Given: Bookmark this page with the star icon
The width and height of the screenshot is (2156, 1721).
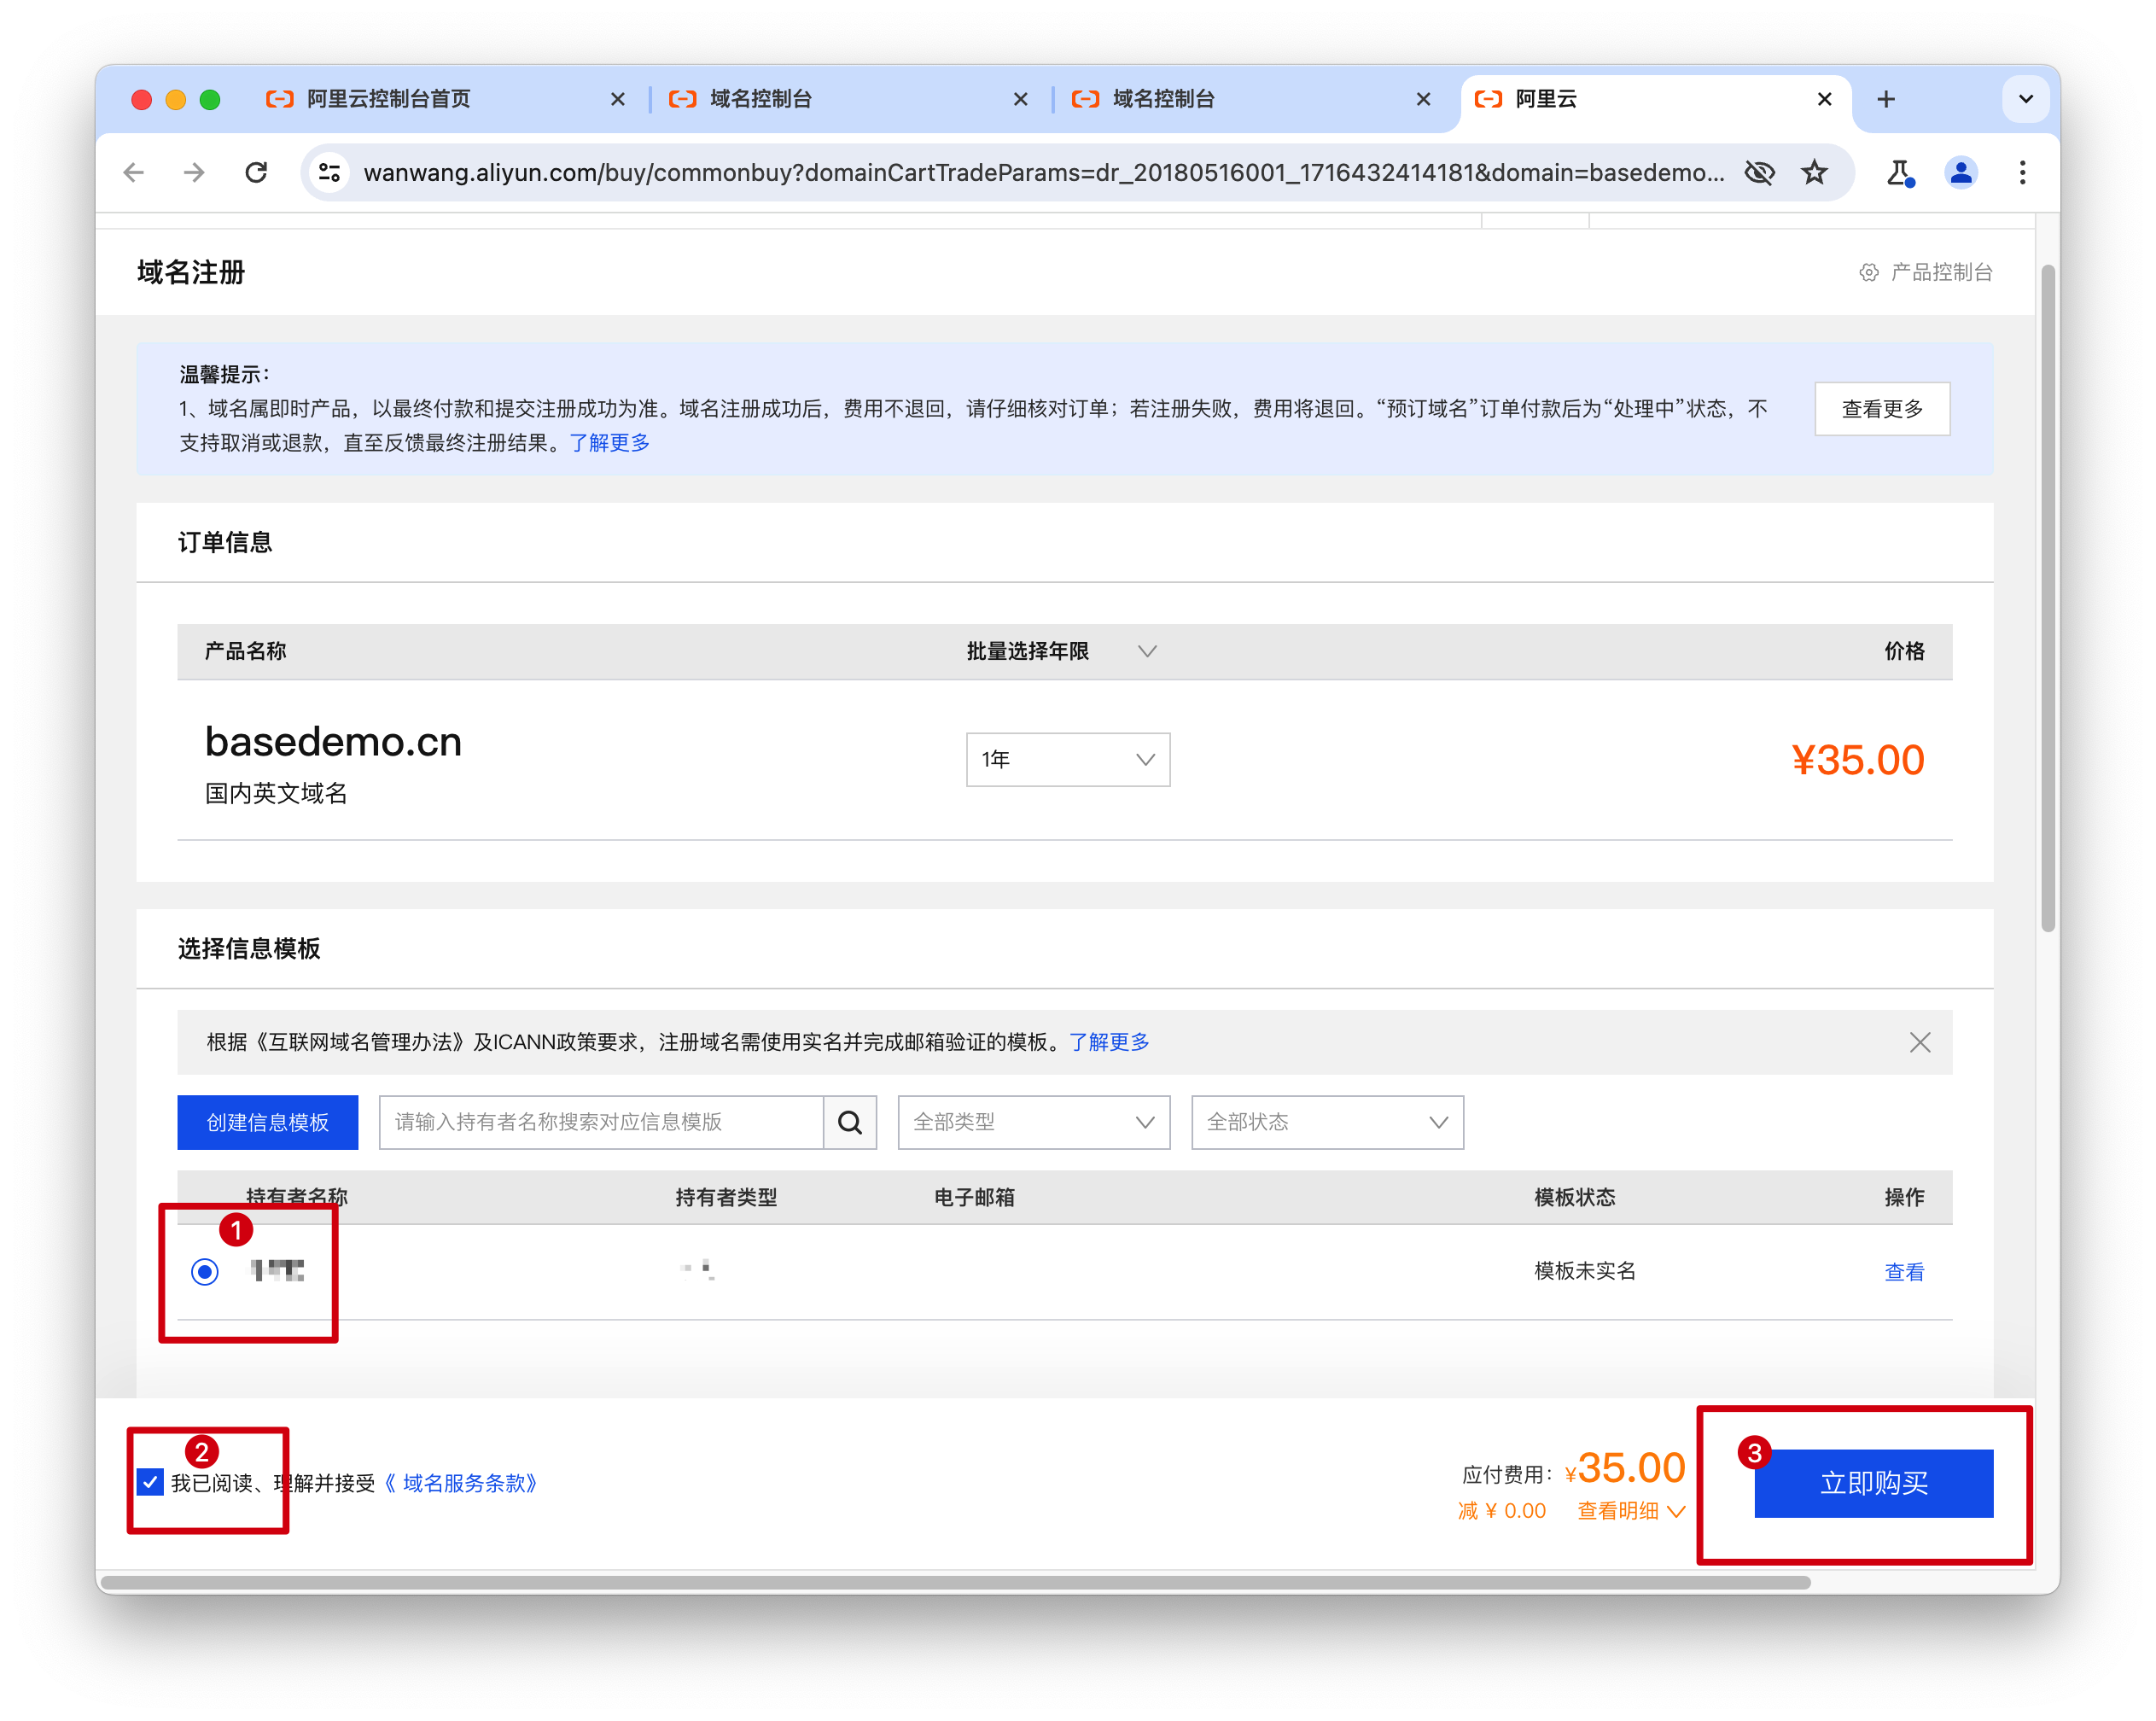Looking at the screenshot, I should 1815,173.
